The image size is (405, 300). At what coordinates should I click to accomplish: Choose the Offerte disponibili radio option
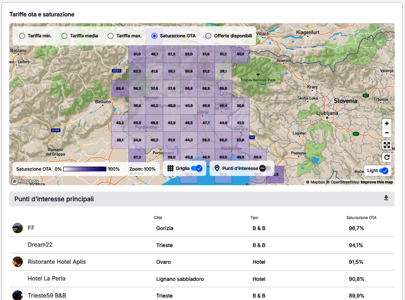pyautogui.click(x=208, y=36)
